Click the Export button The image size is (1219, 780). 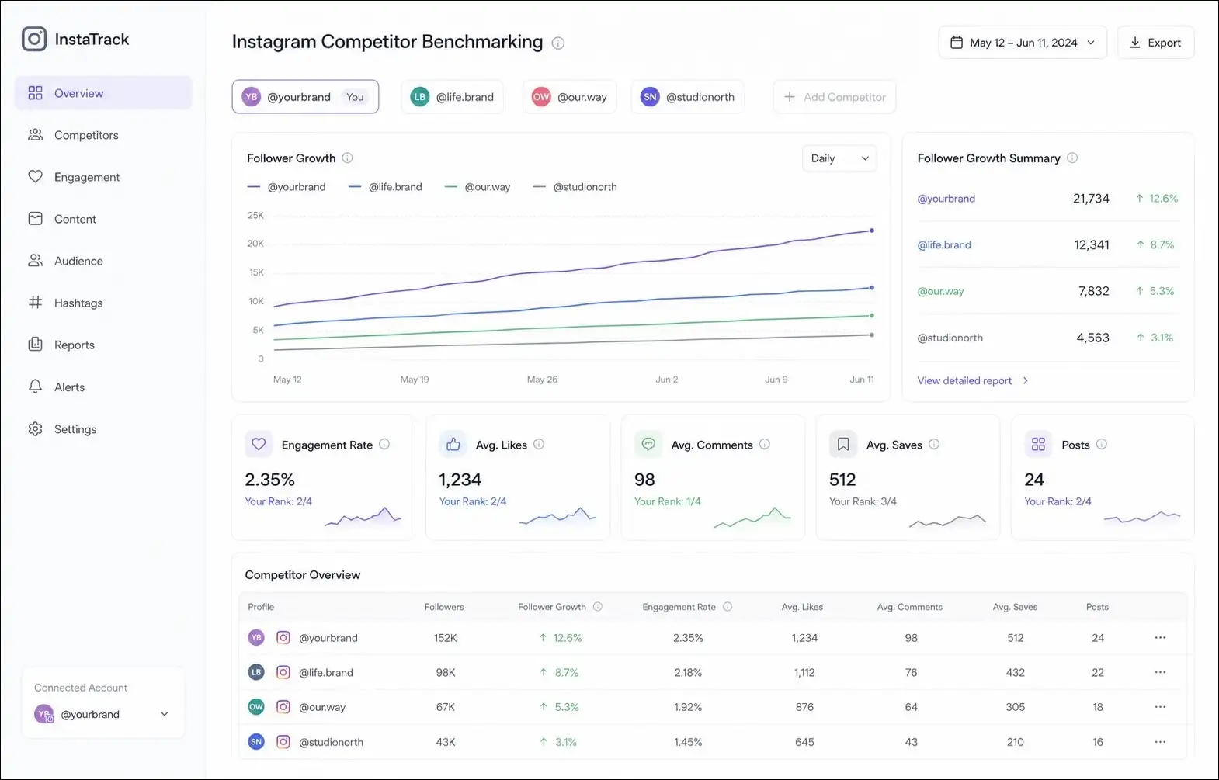[x=1155, y=43]
